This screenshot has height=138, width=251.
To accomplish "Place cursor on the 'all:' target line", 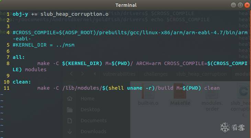I will (x=19, y=57).
